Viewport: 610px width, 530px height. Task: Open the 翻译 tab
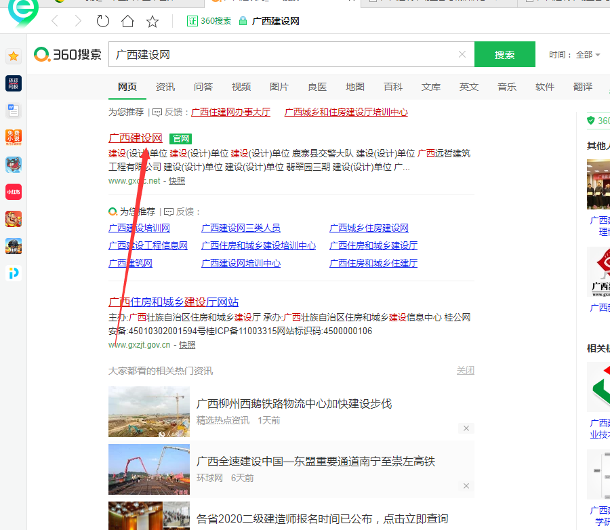click(583, 87)
